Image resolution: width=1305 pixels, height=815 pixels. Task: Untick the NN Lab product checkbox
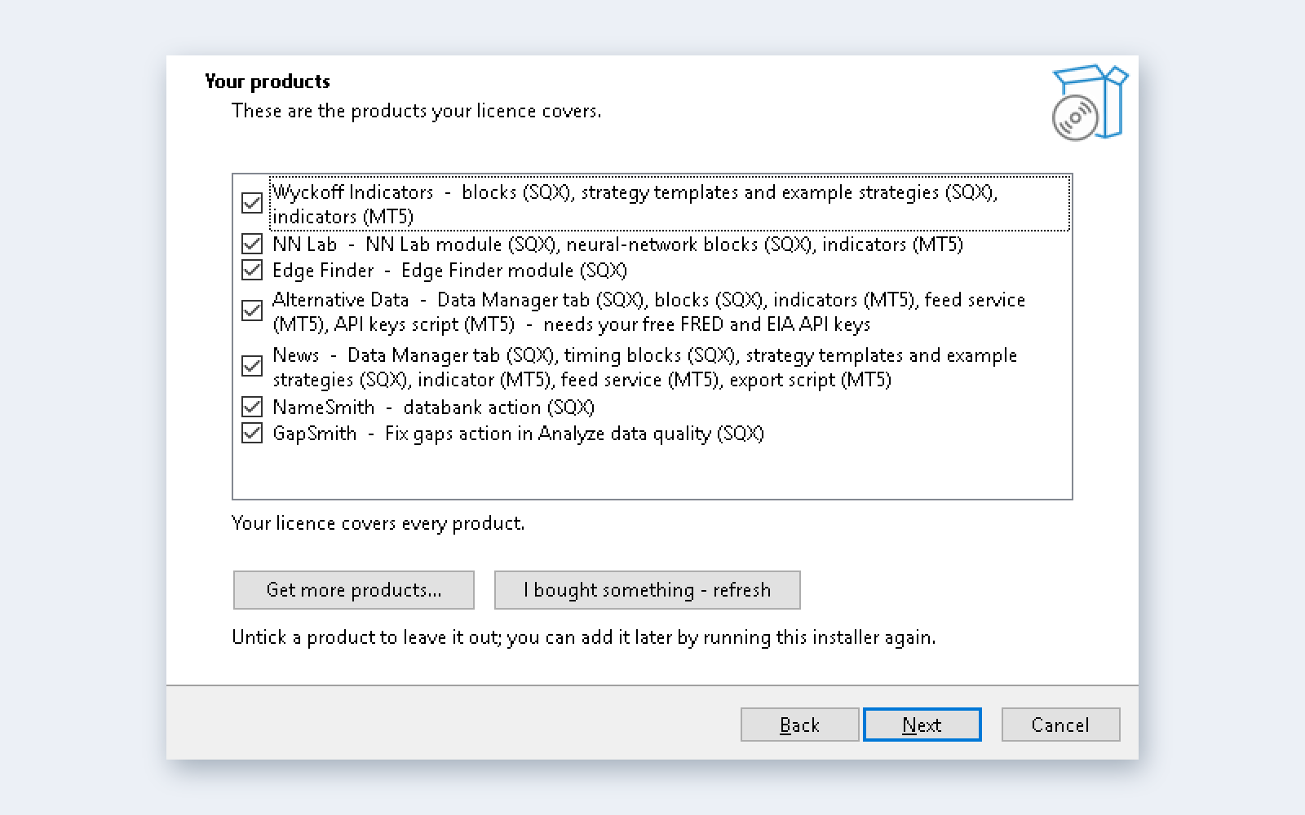point(252,244)
